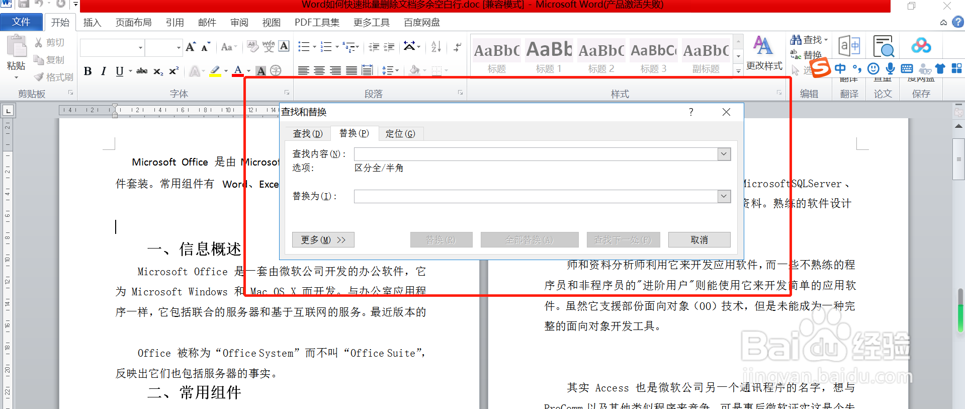The width and height of the screenshot is (965, 409).
Task: Click the Sort A-Z icon
Action: [436, 47]
